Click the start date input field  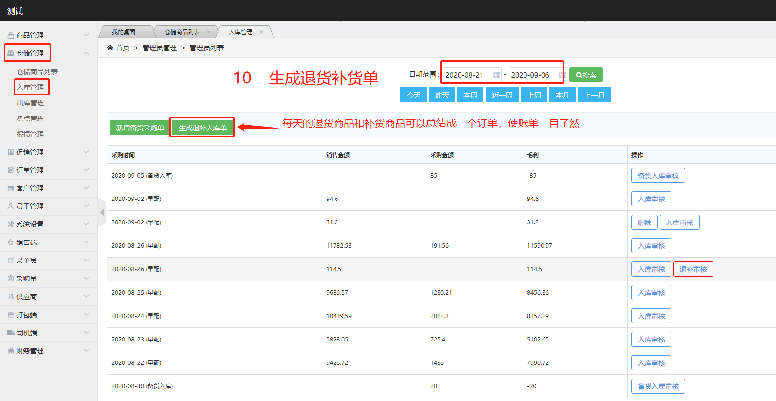467,75
